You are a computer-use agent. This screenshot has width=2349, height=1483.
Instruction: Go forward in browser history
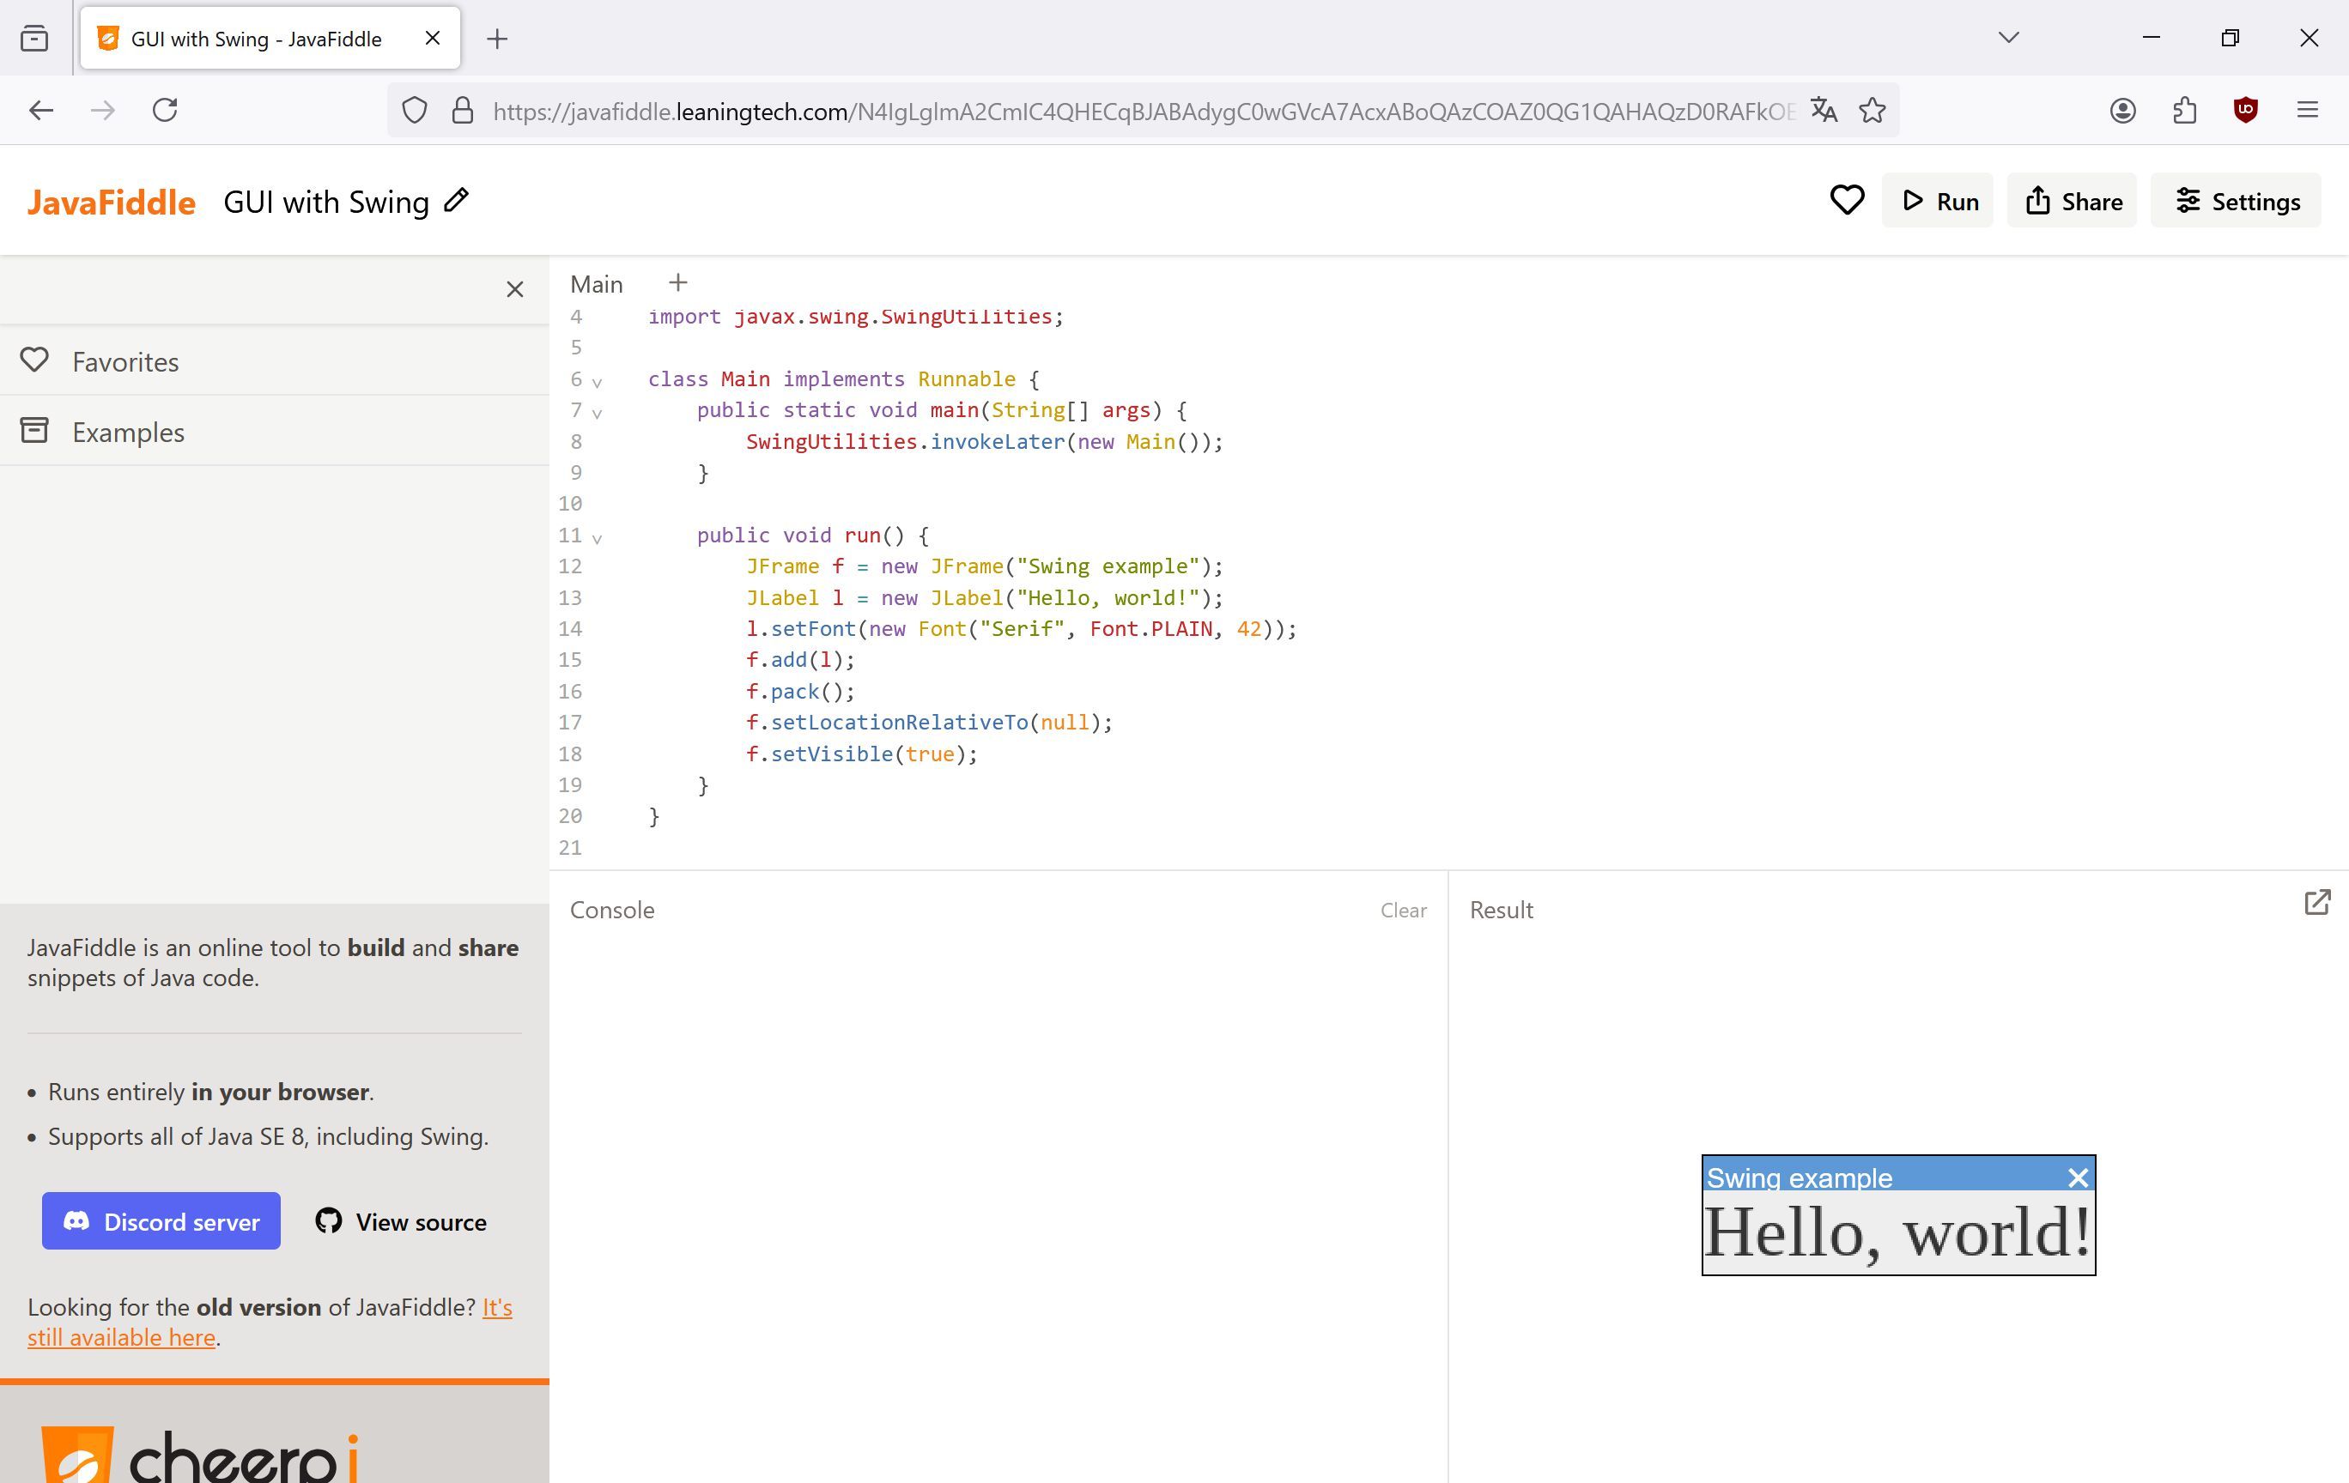(102, 110)
